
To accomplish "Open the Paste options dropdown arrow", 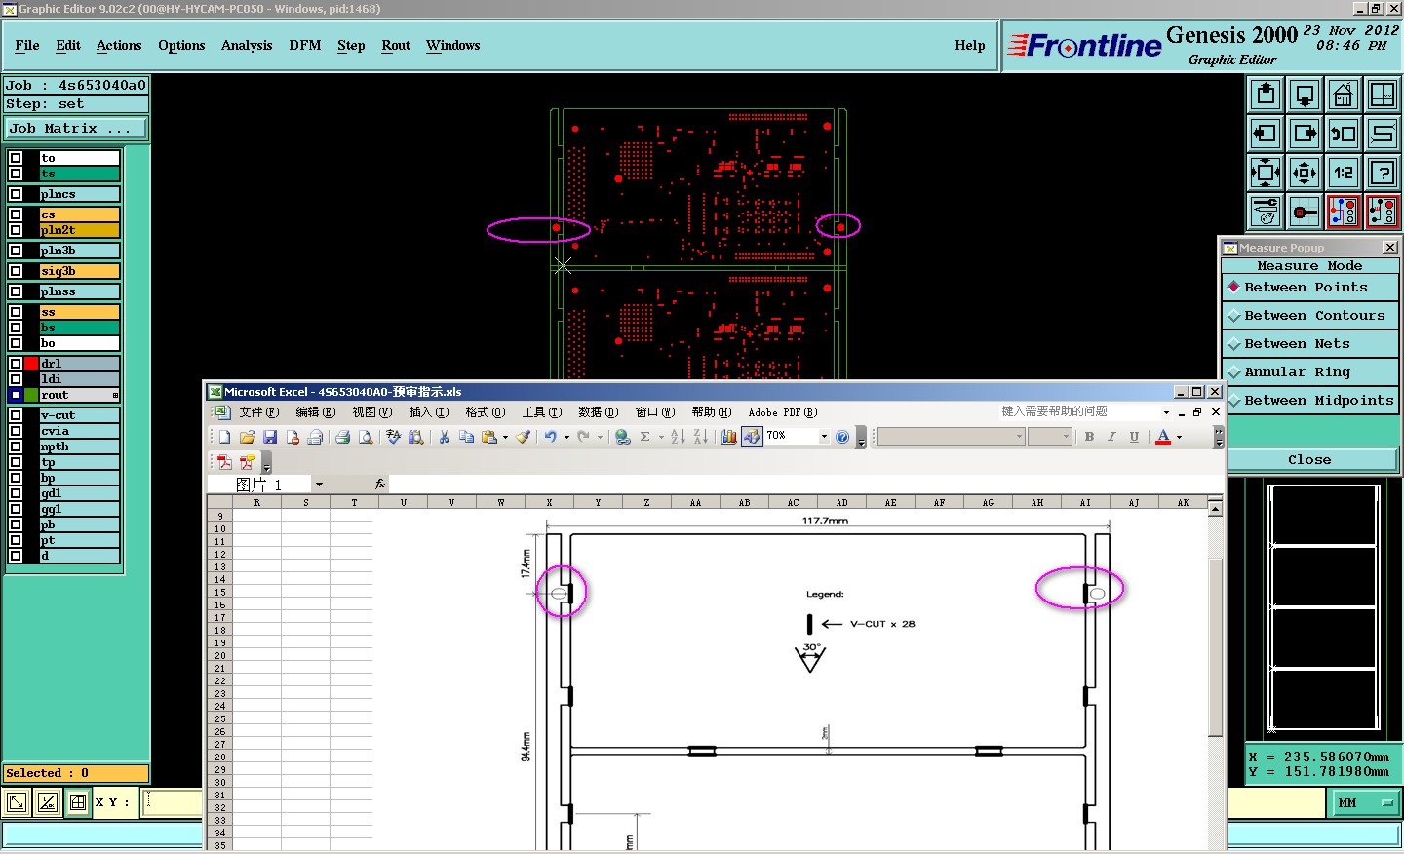I will point(505,437).
